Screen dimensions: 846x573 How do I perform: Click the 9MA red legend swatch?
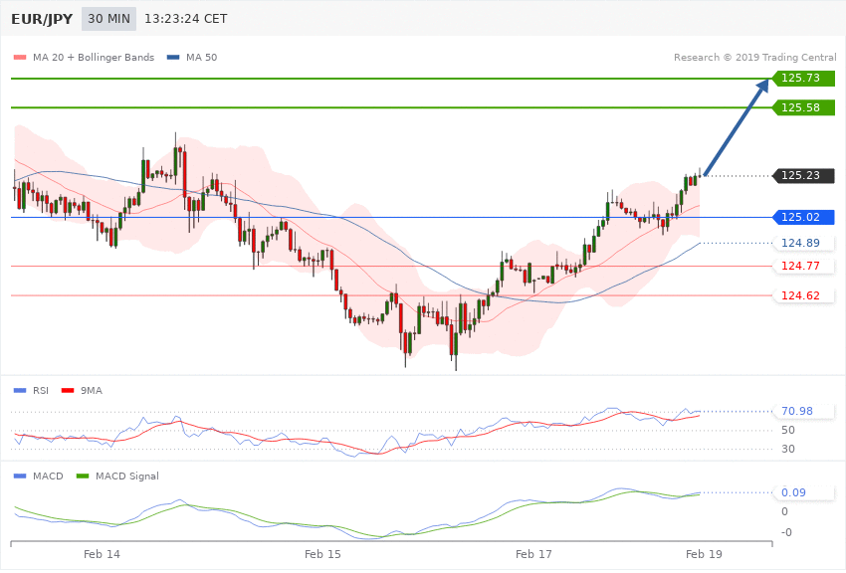coord(68,390)
